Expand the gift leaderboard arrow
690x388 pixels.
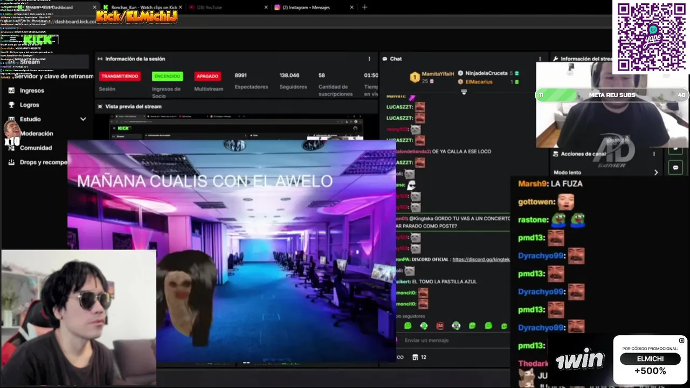tap(464, 92)
